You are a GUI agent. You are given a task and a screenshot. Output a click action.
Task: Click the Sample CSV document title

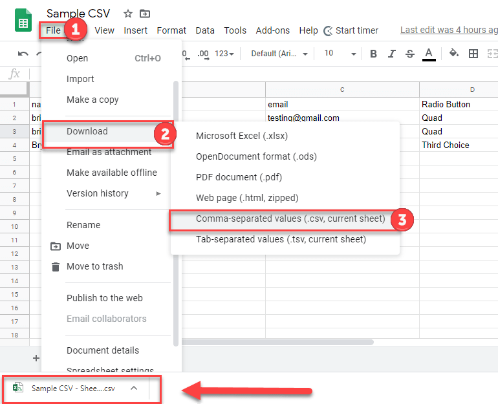pos(78,14)
